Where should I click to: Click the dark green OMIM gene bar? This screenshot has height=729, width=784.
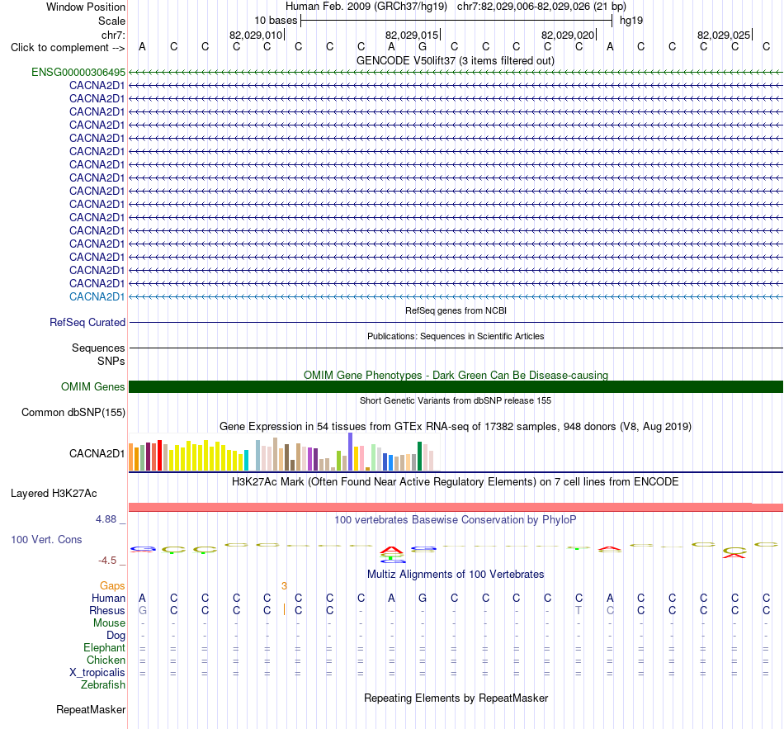pyautogui.click(x=456, y=386)
